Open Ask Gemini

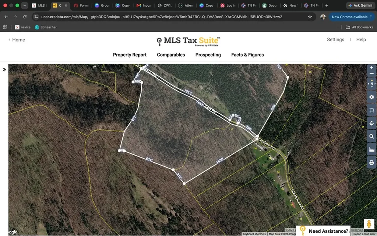tap(360, 5)
